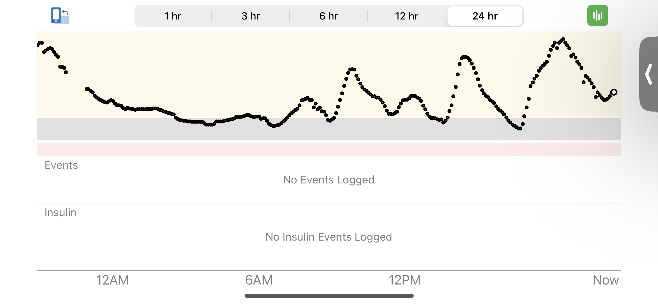658x304 pixels.
Task: Tap the red urgent-low zone band
Action: [x=329, y=149]
